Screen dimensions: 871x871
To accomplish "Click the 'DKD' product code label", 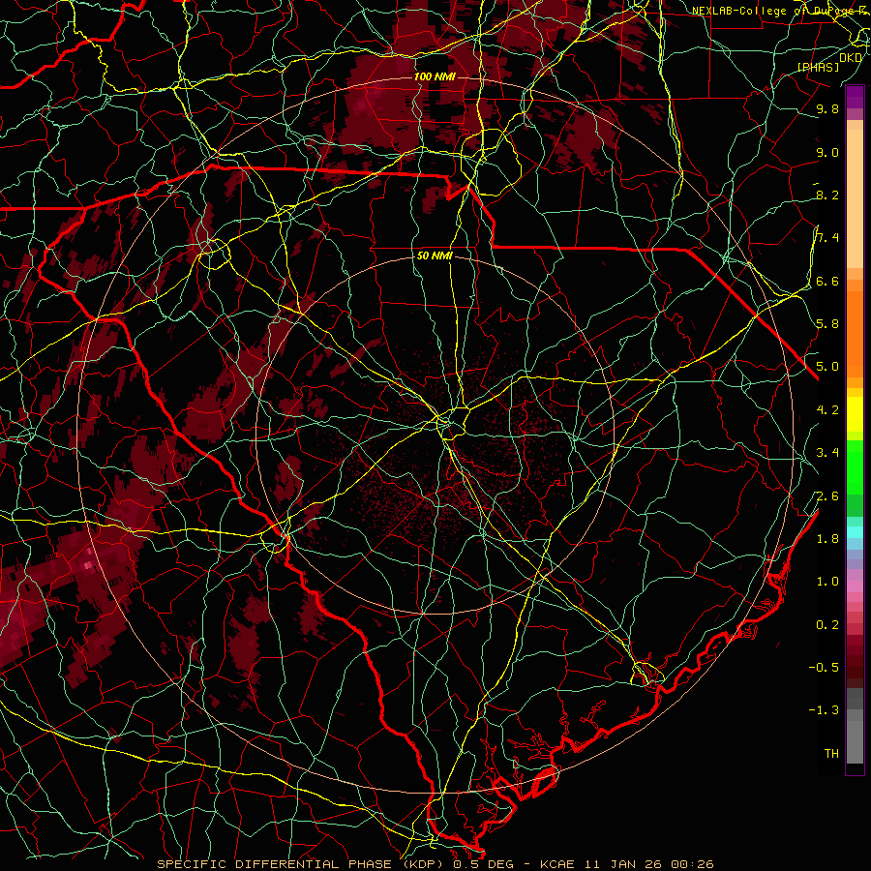I will click(x=850, y=57).
